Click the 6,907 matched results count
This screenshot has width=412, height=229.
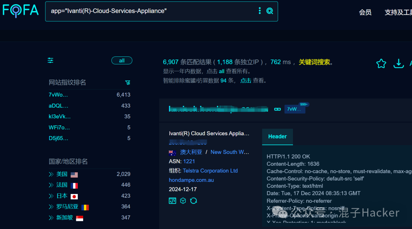[171, 62]
